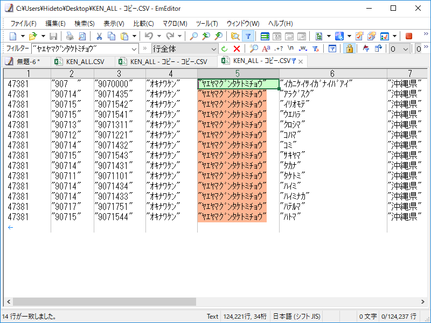431x323 pixels.
Task: Click the Find Previous icon
Action: point(206,36)
